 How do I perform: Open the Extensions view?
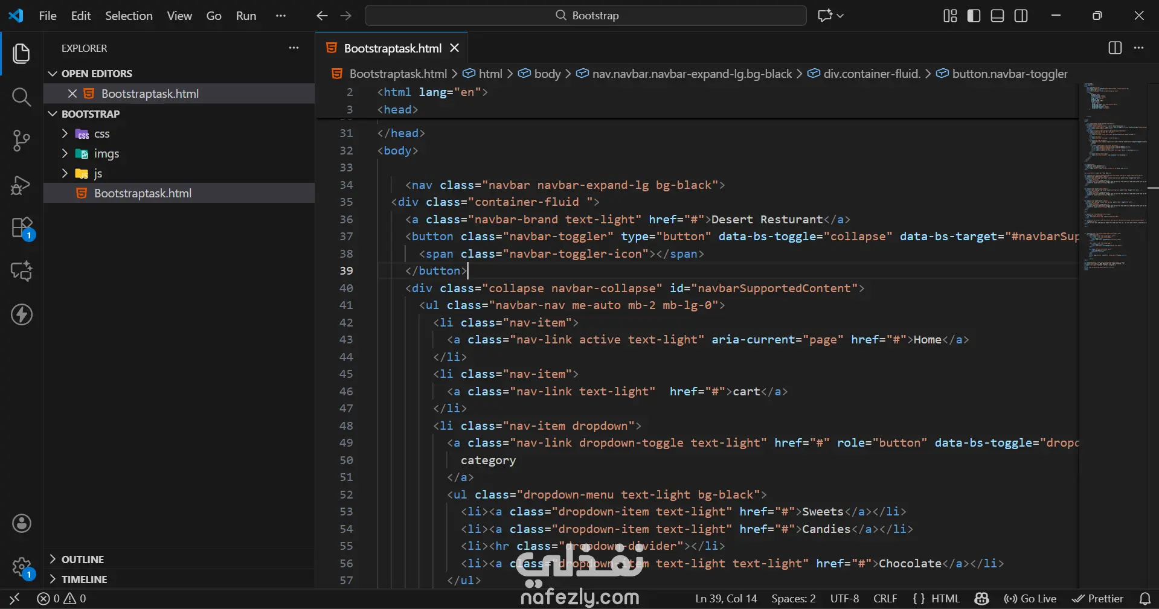click(x=22, y=228)
